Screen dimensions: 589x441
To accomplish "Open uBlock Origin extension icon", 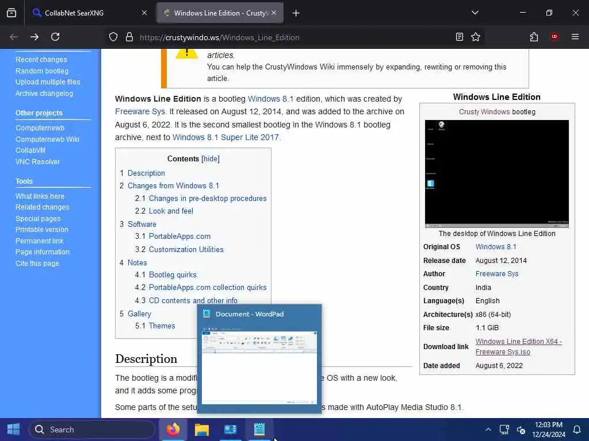I will [554, 37].
